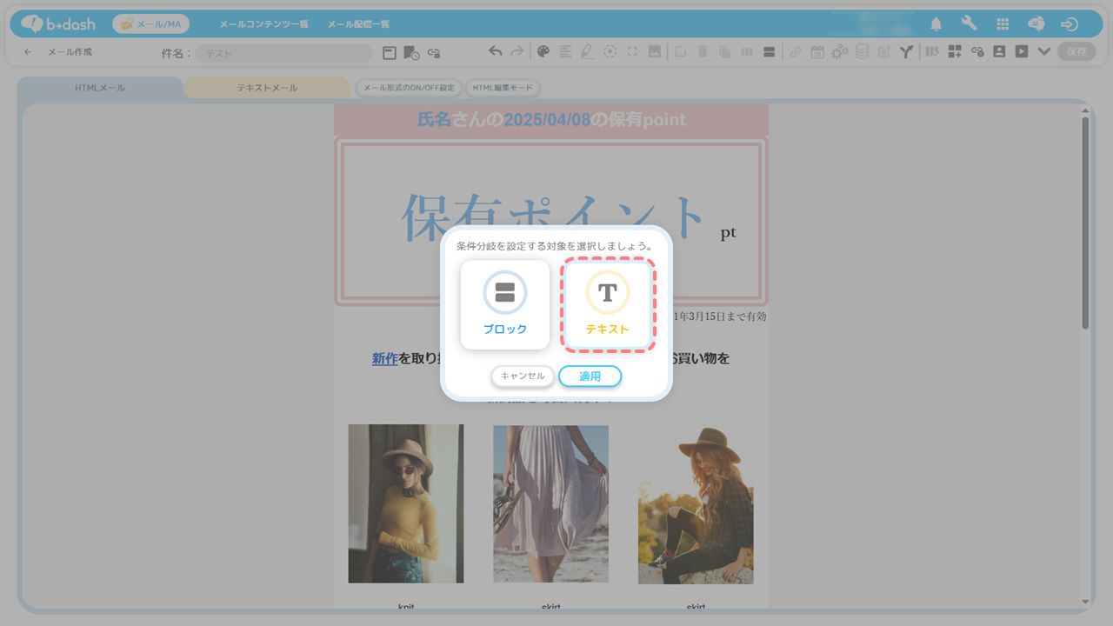Click the 新作 hyperlink in the email

pyautogui.click(x=385, y=358)
